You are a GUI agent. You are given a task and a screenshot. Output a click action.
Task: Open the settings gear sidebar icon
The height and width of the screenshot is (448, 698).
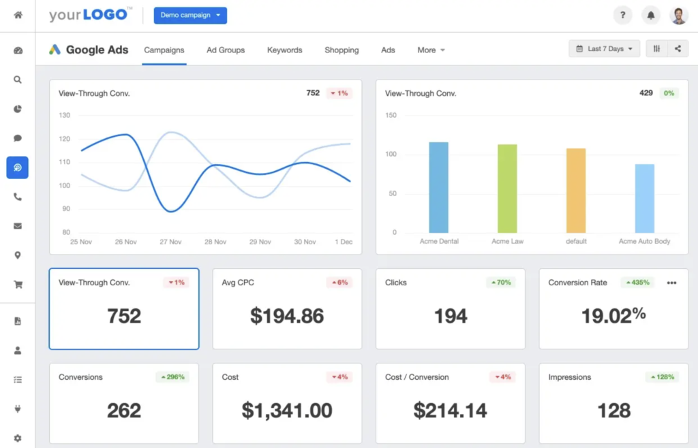coord(18,438)
